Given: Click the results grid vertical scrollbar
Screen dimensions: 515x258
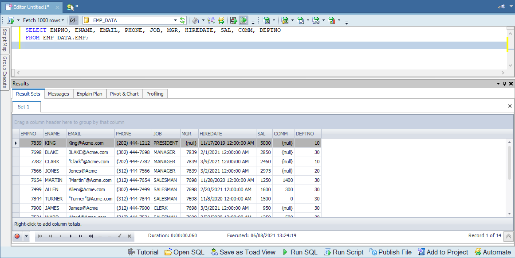Looking at the screenshot, I should point(510,178).
